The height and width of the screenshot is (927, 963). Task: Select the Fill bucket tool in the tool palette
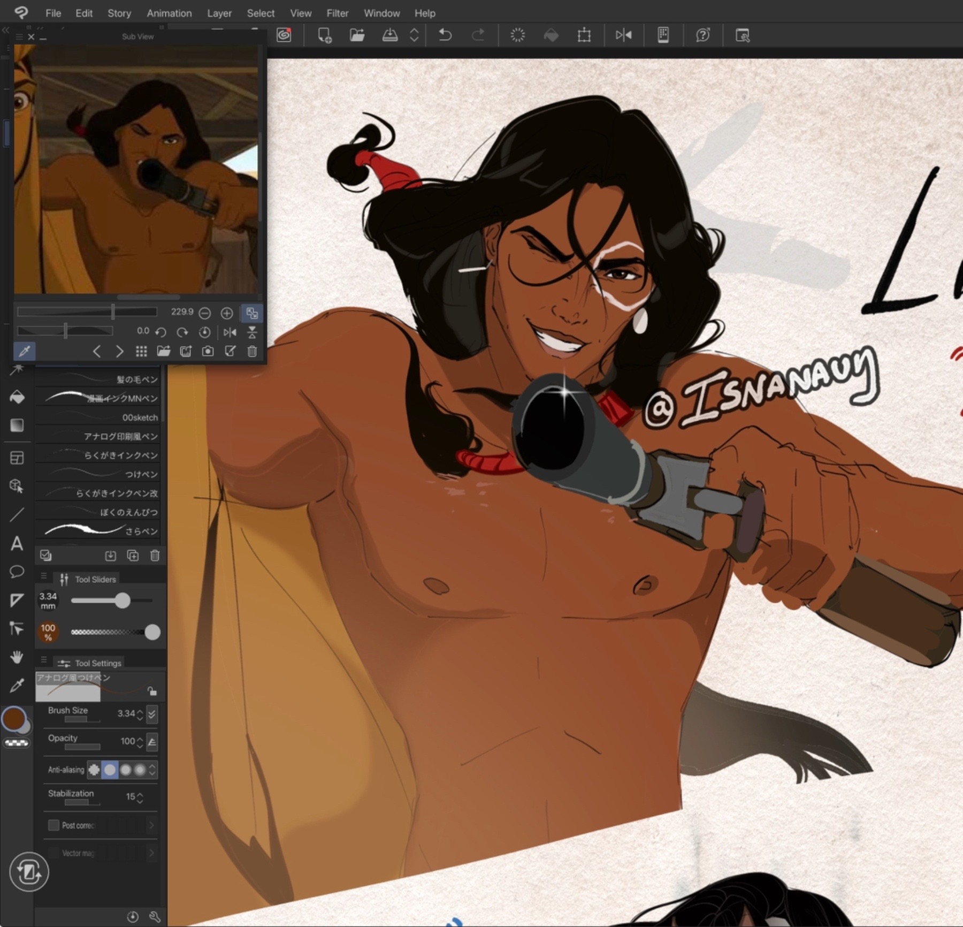[17, 397]
